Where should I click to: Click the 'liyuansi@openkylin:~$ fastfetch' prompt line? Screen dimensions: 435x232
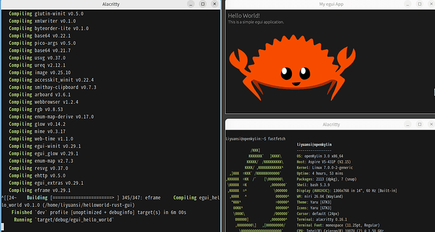tap(256, 139)
